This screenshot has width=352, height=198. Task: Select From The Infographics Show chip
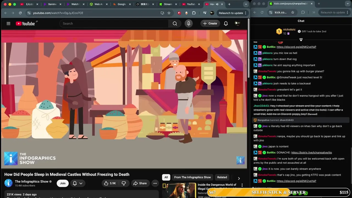[x=193, y=177]
